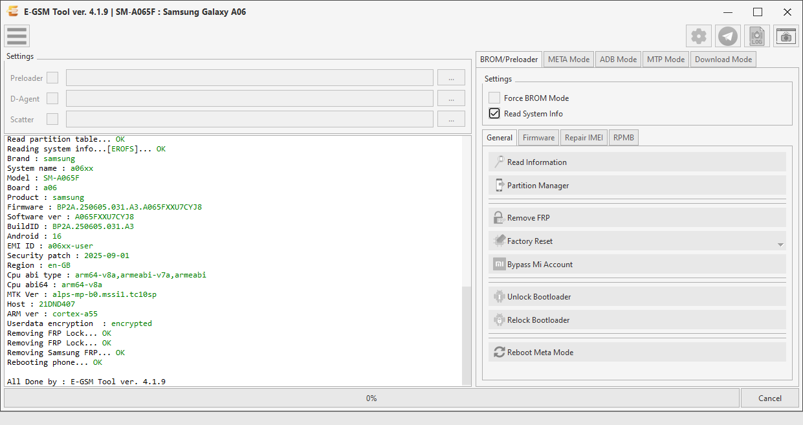Click log line 'Android : 16'

coord(34,236)
